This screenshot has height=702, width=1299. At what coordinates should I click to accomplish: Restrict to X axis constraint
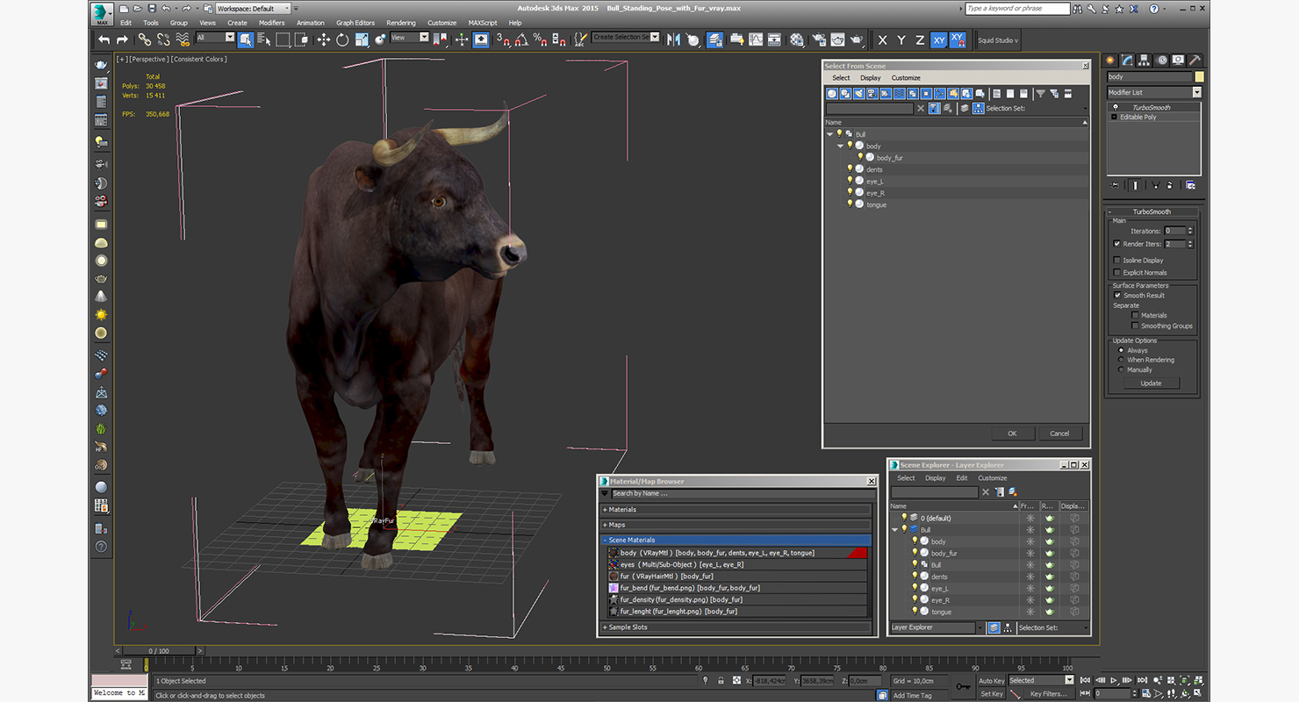[x=882, y=40]
